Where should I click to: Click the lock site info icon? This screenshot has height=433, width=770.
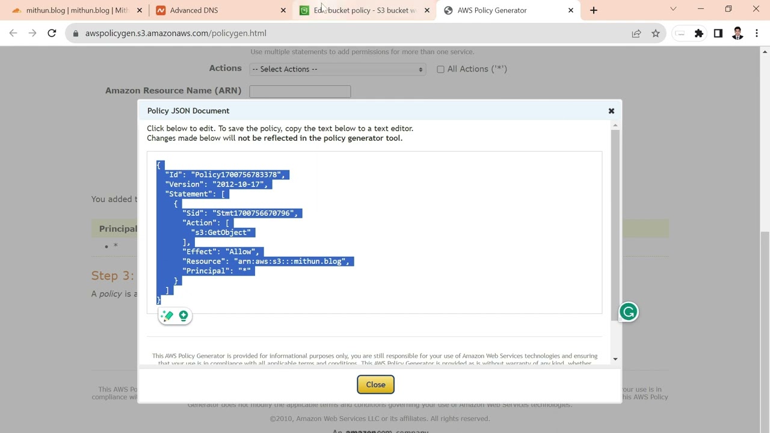click(x=75, y=33)
